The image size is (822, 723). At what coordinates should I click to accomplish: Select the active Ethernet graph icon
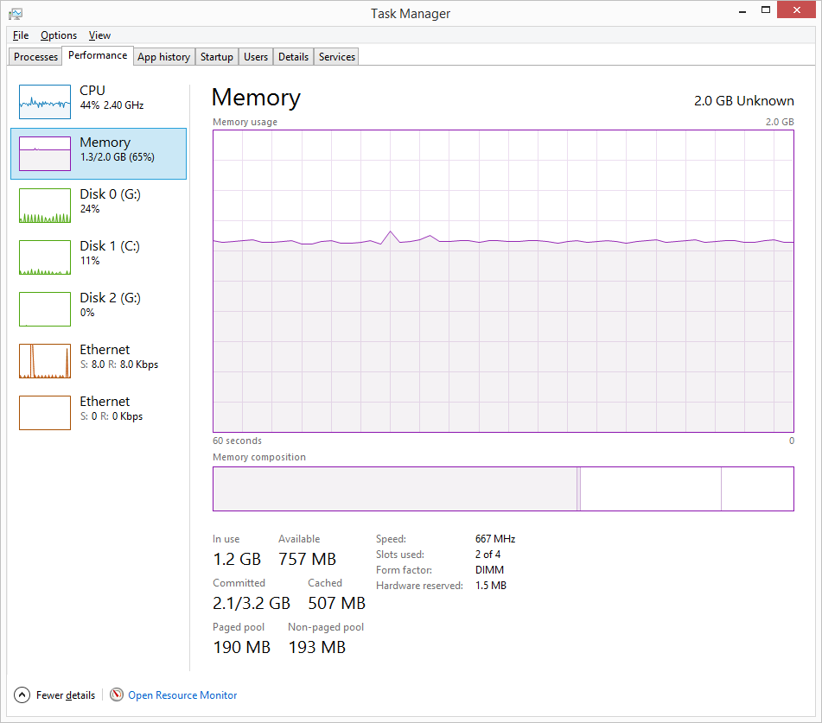pyautogui.click(x=45, y=361)
